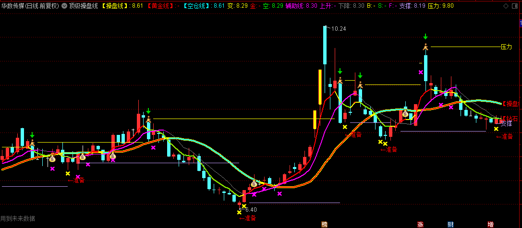Viewport: 522px width, 228px height.
Task: Open the indicator dropdown next to 华数传媒 title
Action: pos(64,6)
